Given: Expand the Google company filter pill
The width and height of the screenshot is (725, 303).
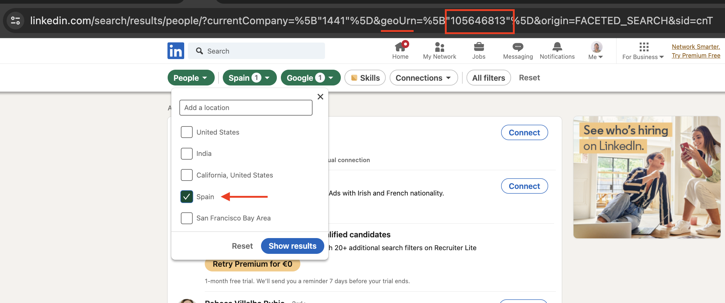Looking at the screenshot, I should pyautogui.click(x=311, y=78).
